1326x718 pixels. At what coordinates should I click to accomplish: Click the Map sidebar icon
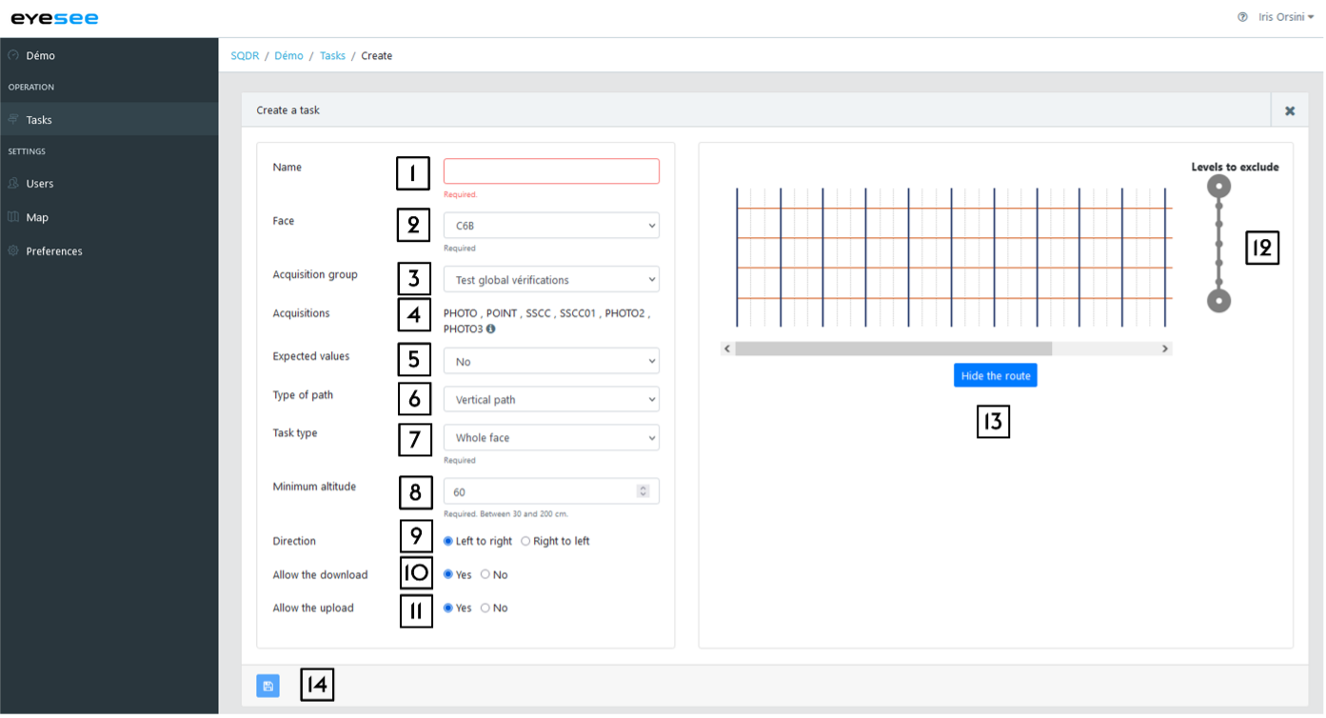pyautogui.click(x=13, y=218)
